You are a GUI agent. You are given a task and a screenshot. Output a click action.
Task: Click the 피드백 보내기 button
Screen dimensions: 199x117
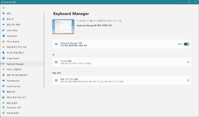point(13,113)
